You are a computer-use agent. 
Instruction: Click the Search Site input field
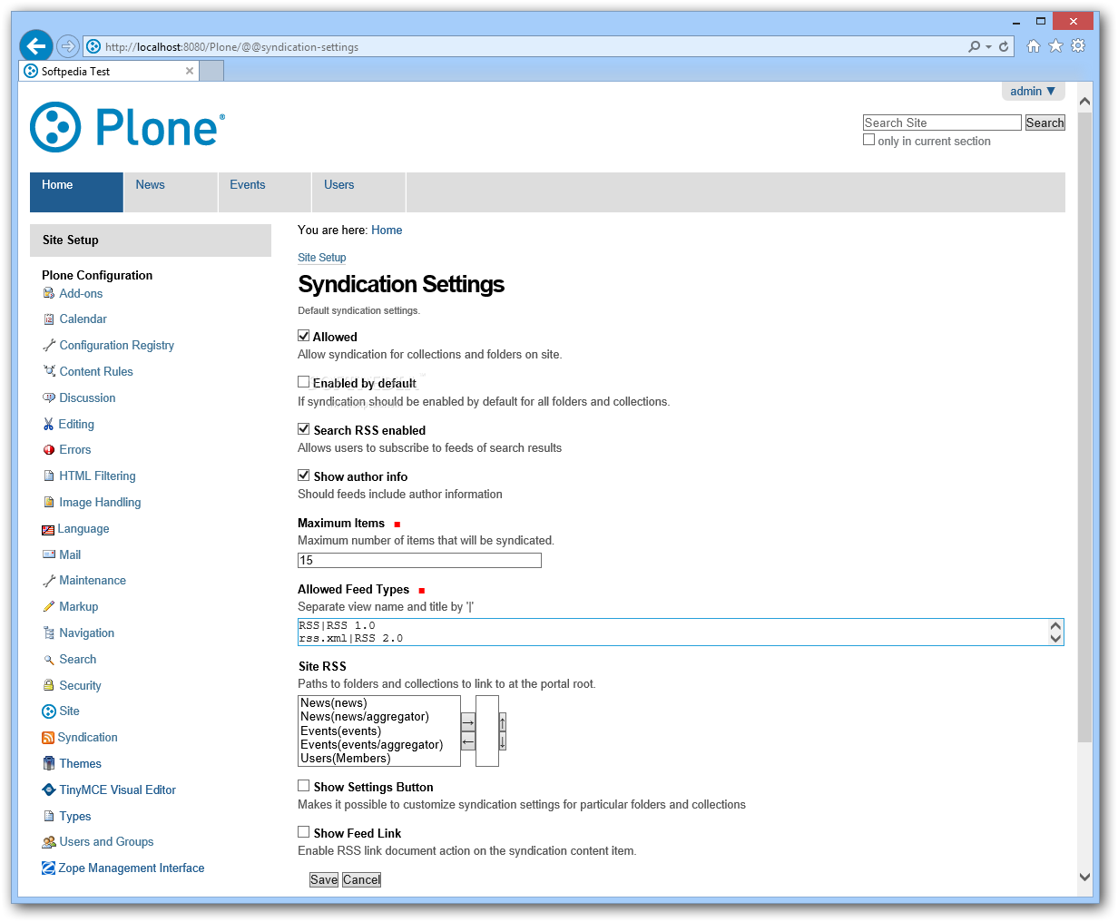[942, 123]
